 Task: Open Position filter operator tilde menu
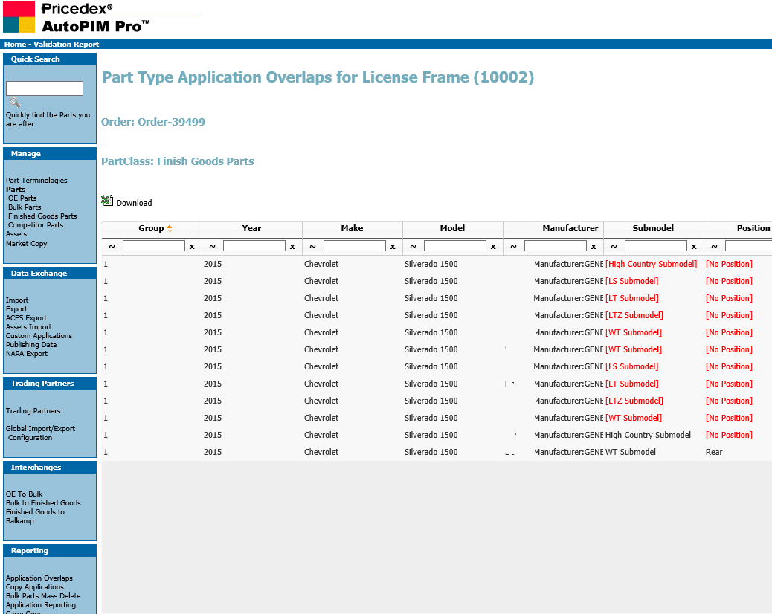point(715,246)
